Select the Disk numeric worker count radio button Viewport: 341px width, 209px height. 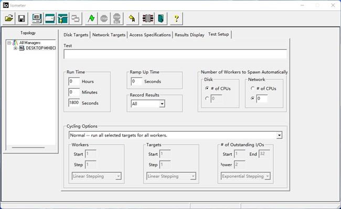click(x=207, y=98)
